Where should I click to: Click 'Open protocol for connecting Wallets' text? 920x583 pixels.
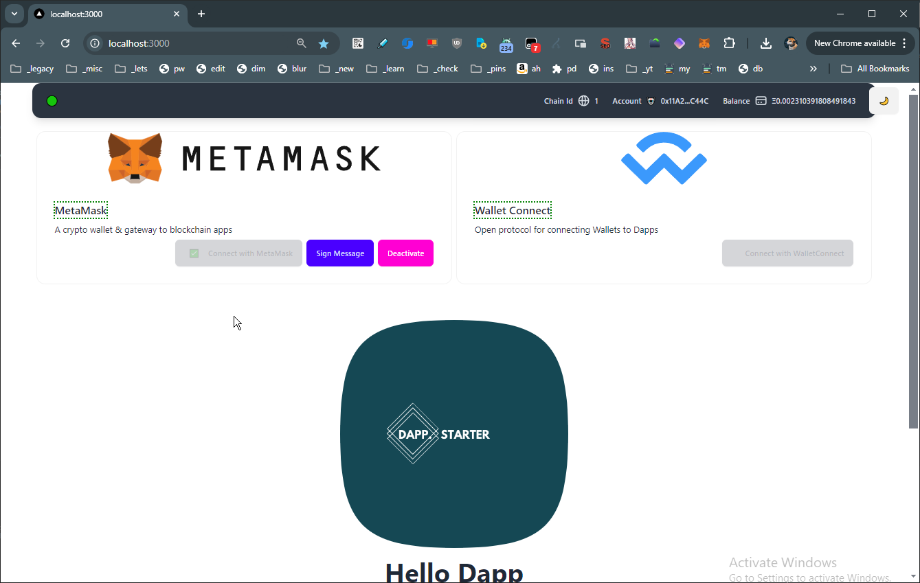pyautogui.click(x=566, y=230)
